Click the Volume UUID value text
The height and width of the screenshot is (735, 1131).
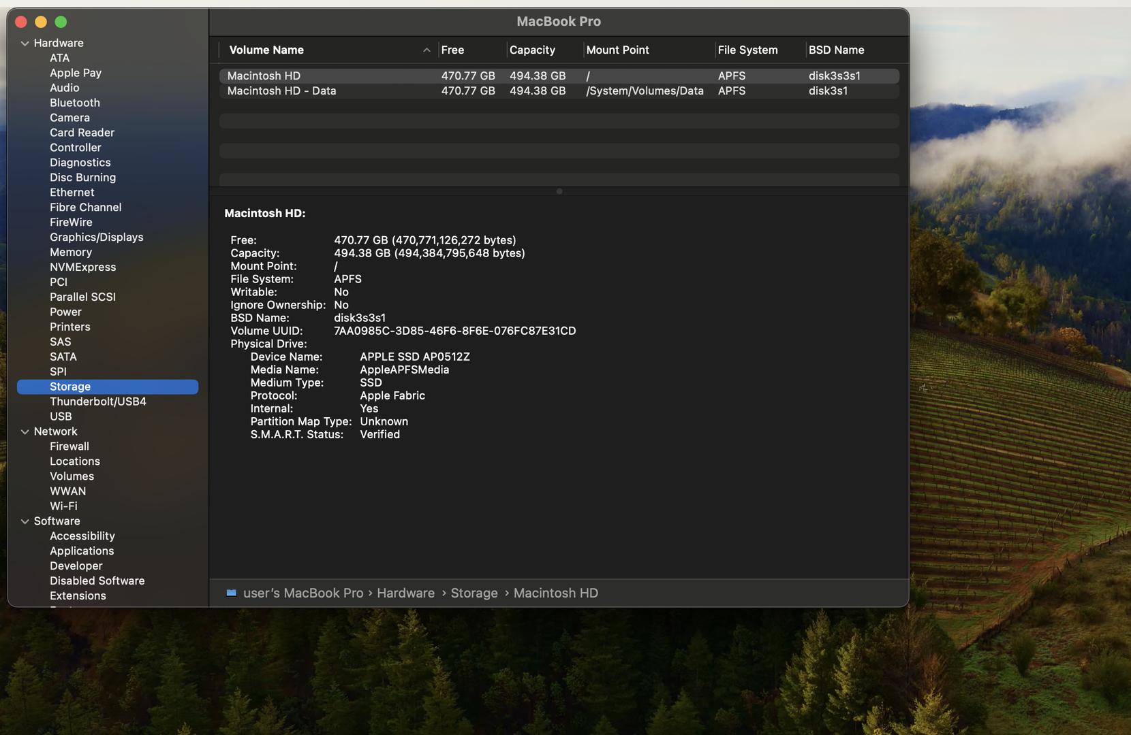tap(454, 331)
